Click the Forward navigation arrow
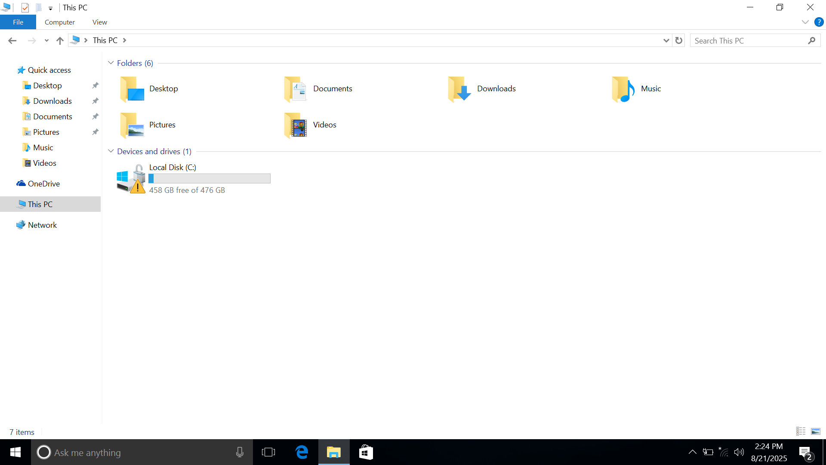The height and width of the screenshot is (465, 826). 32,40
